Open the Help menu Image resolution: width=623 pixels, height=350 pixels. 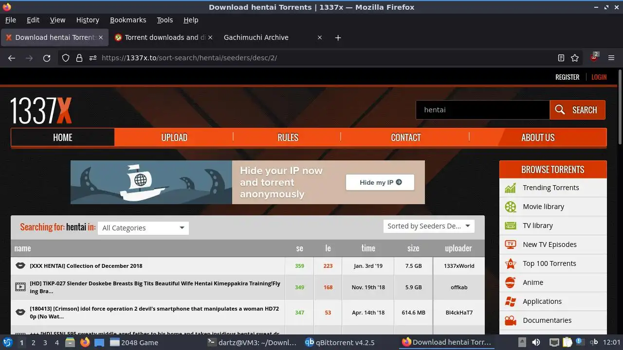[191, 20]
